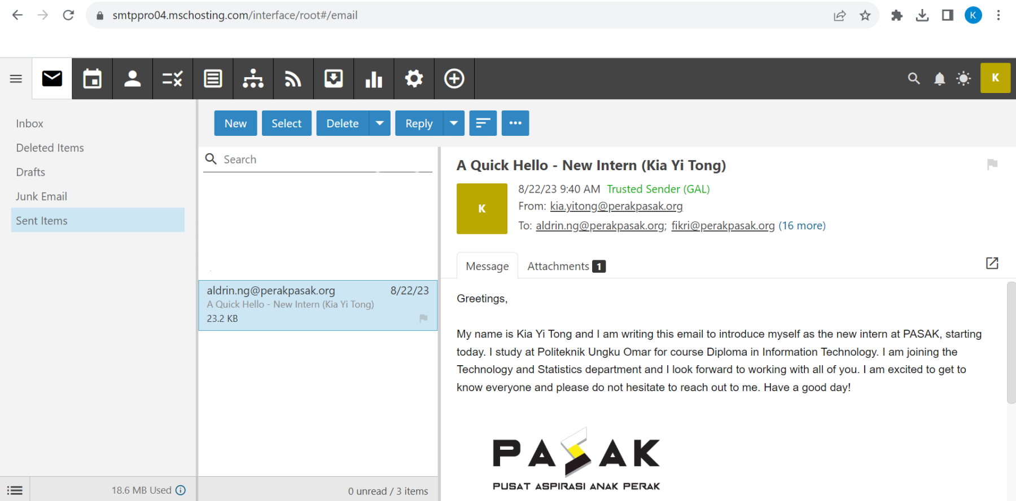Click the message body vertical scrollbar
Image resolution: width=1016 pixels, height=501 pixels.
coord(1011,343)
